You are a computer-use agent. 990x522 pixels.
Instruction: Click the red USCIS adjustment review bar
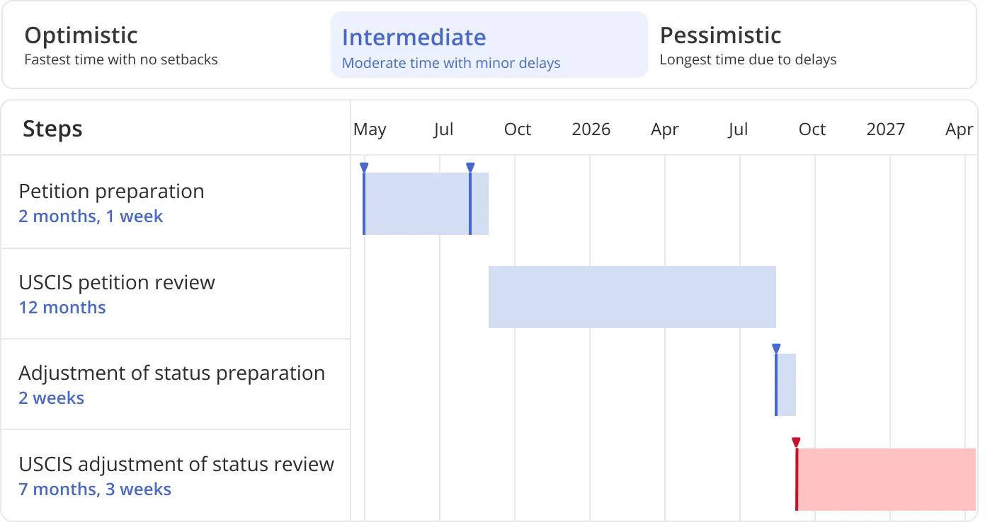click(887, 479)
